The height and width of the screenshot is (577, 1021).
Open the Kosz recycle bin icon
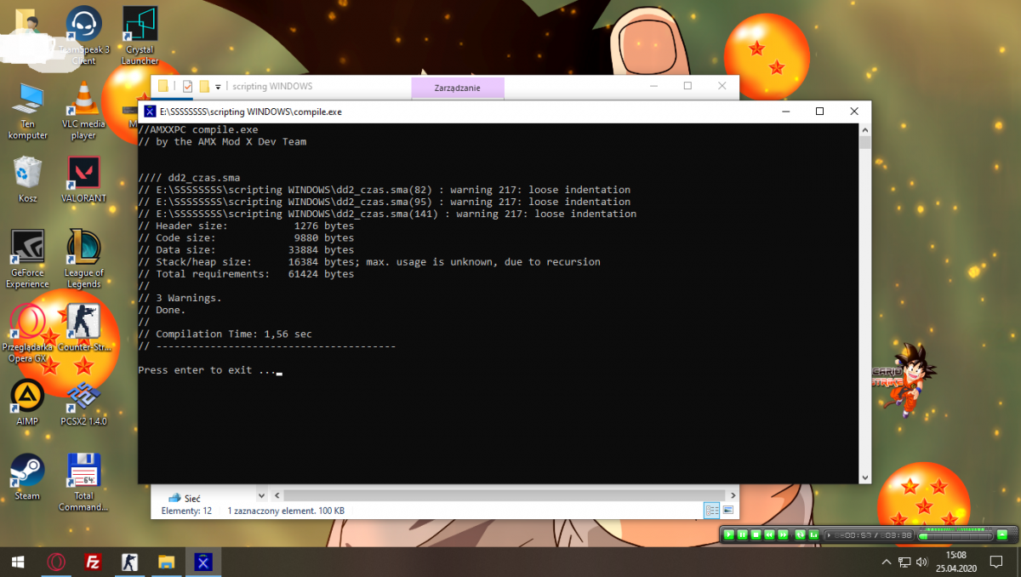tap(28, 180)
